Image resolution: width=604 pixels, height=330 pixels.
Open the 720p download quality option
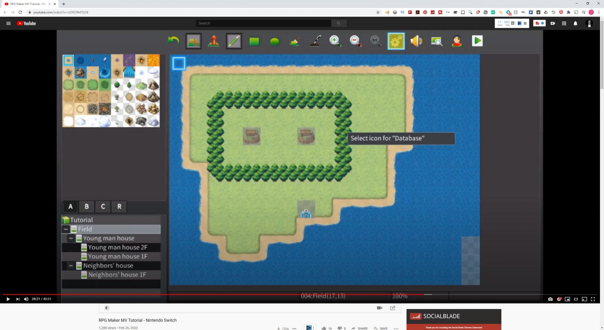tap(283, 328)
